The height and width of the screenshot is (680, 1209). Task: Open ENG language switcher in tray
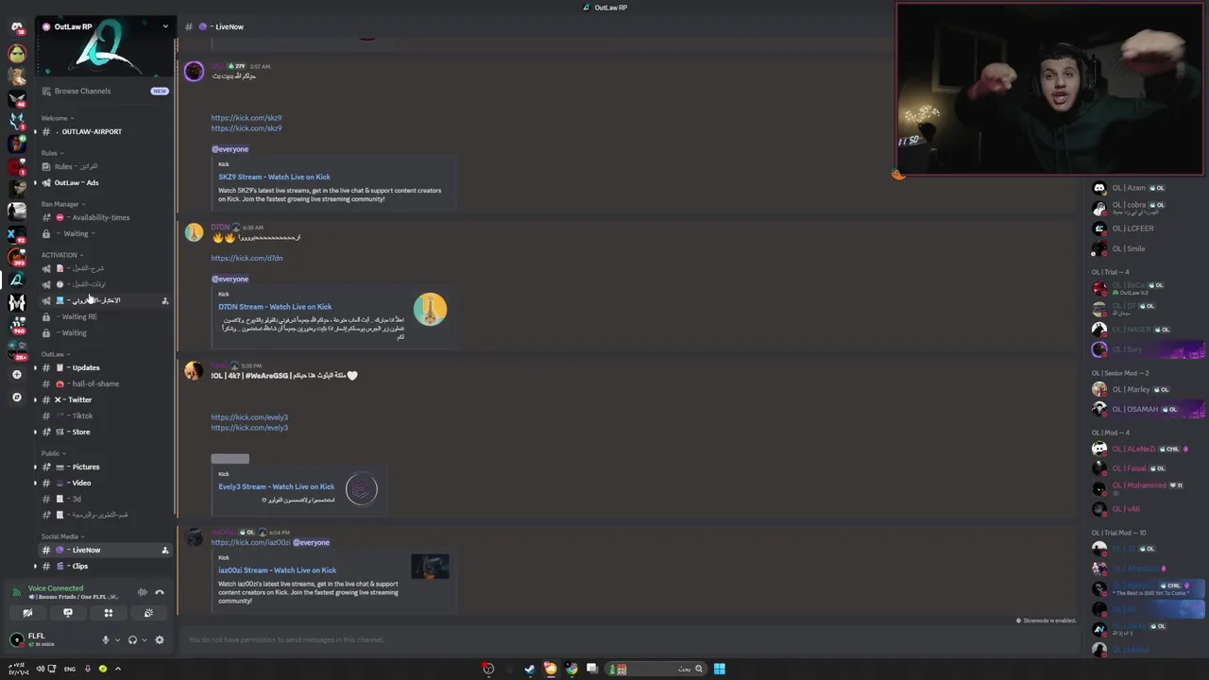(70, 669)
